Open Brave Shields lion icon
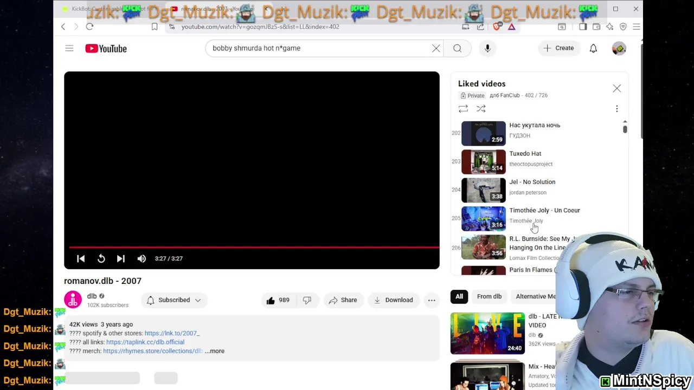Viewport: 694px width, 390px height. pyautogui.click(x=497, y=27)
